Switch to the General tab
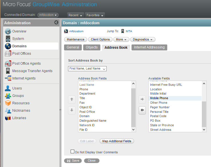 coord(73,47)
